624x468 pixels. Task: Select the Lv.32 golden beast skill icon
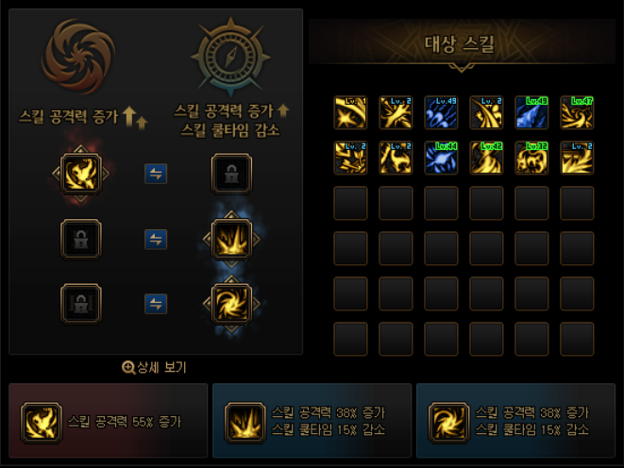pos(531,158)
